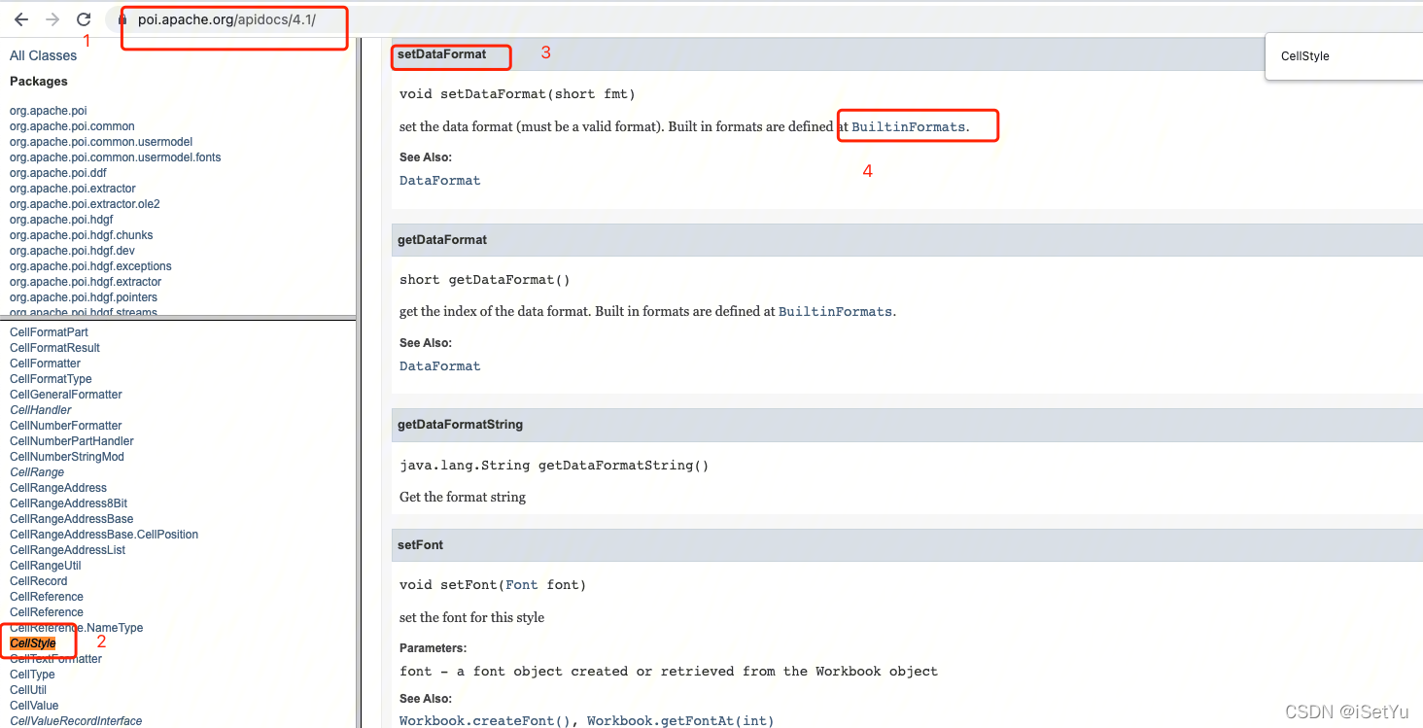The width and height of the screenshot is (1423, 728).
Task: Click the getDataFormatString method heading
Action: click(461, 425)
